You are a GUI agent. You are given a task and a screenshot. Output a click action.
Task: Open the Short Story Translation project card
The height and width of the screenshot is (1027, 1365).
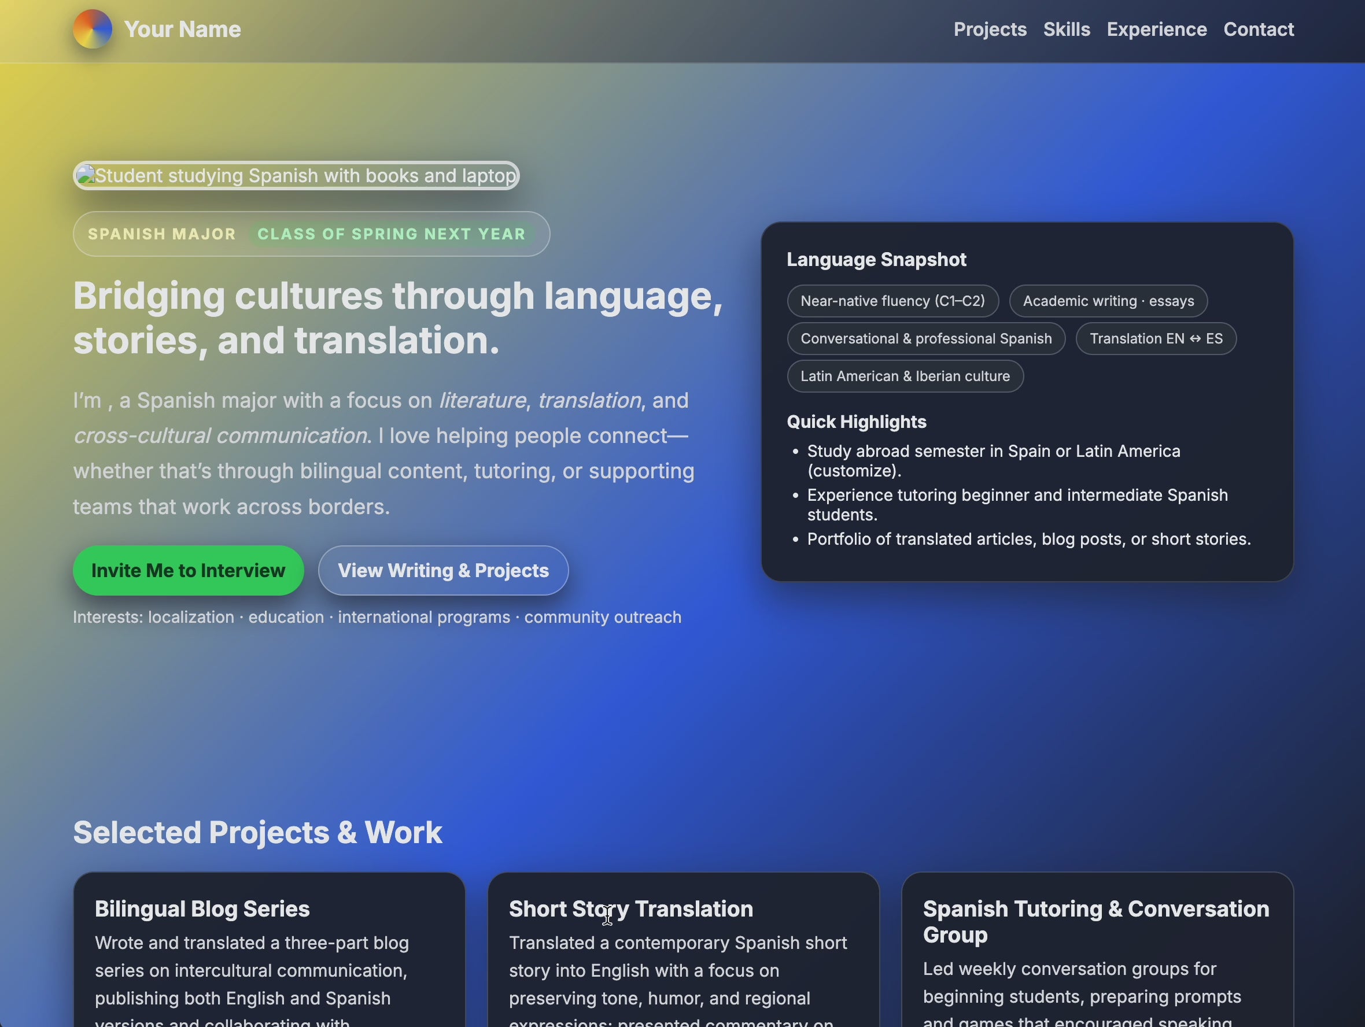682,950
